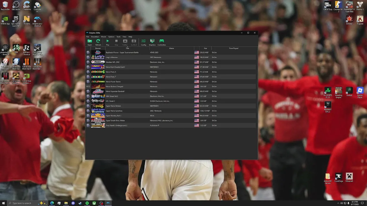Click the Epic Games Launcher desktop icon
367x206 pixels.
(x=16, y=21)
